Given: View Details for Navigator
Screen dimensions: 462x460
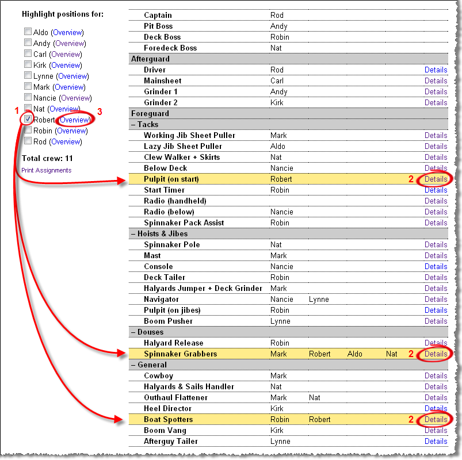Looking at the screenshot, I should (x=436, y=299).
